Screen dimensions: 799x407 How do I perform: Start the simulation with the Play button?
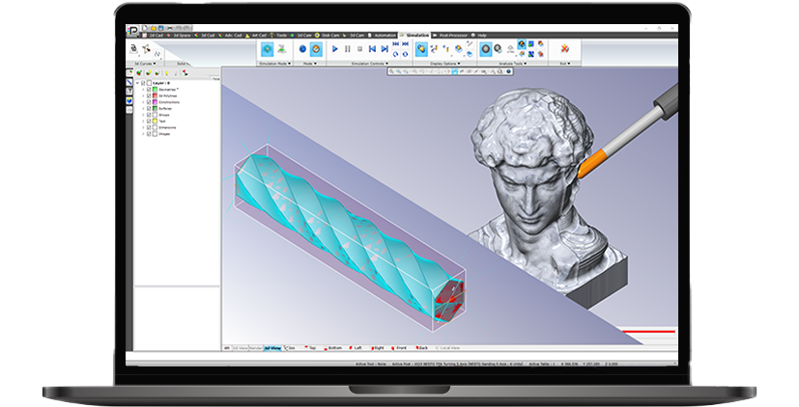pos(335,49)
